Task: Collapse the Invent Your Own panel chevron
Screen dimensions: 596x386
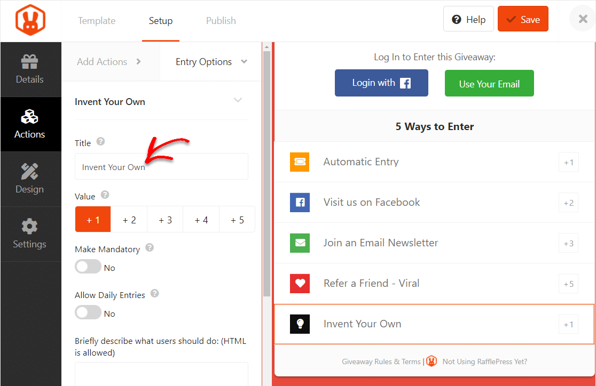Action: 238,100
